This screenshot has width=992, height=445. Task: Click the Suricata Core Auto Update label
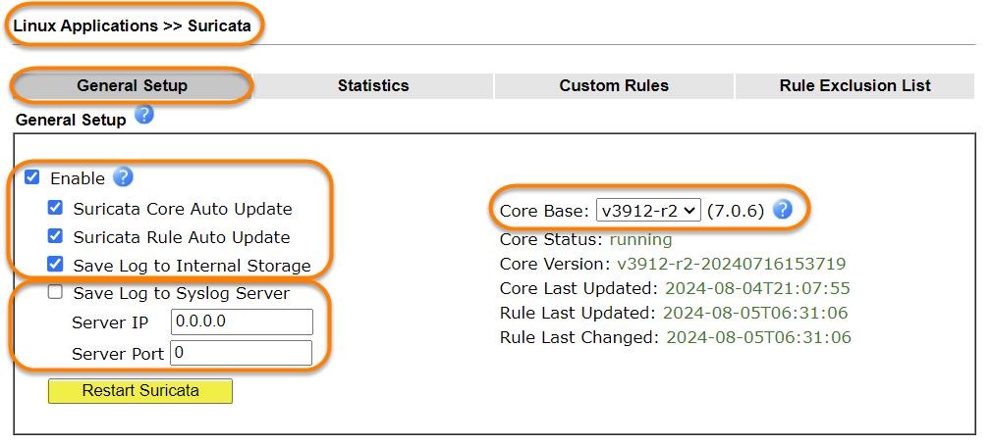(183, 209)
